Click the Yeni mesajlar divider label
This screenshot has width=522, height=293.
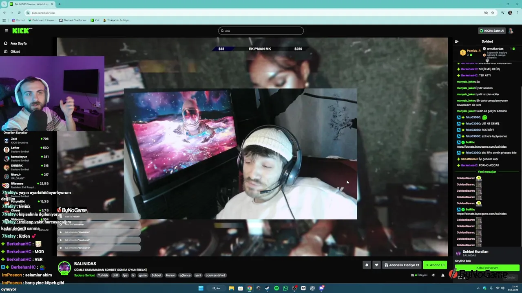(487, 172)
